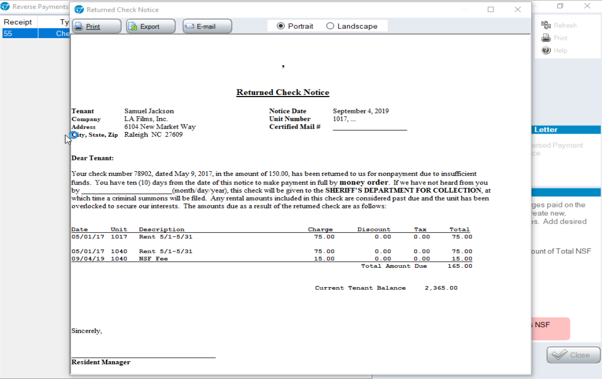Image resolution: width=602 pixels, height=379 pixels.
Task: Click unit 1017 Rent 5/1-5/31 row
Action: pos(272,237)
